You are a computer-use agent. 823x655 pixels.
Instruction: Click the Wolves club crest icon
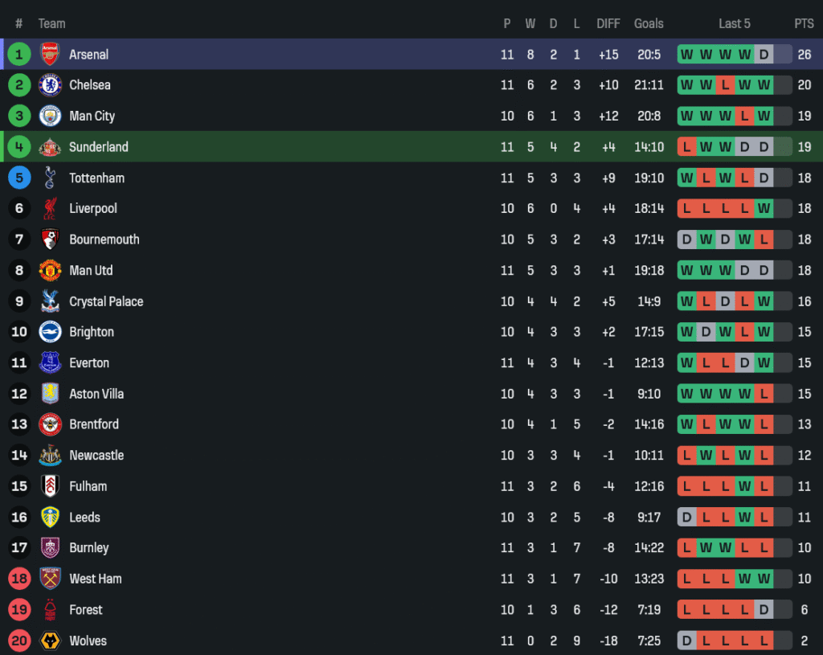[x=50, y=641]
